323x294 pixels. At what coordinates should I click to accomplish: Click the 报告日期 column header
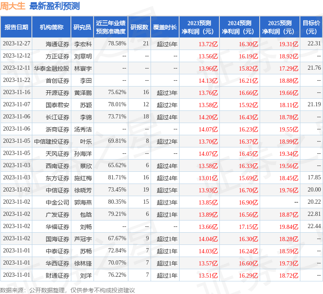(x=16, y=27)
